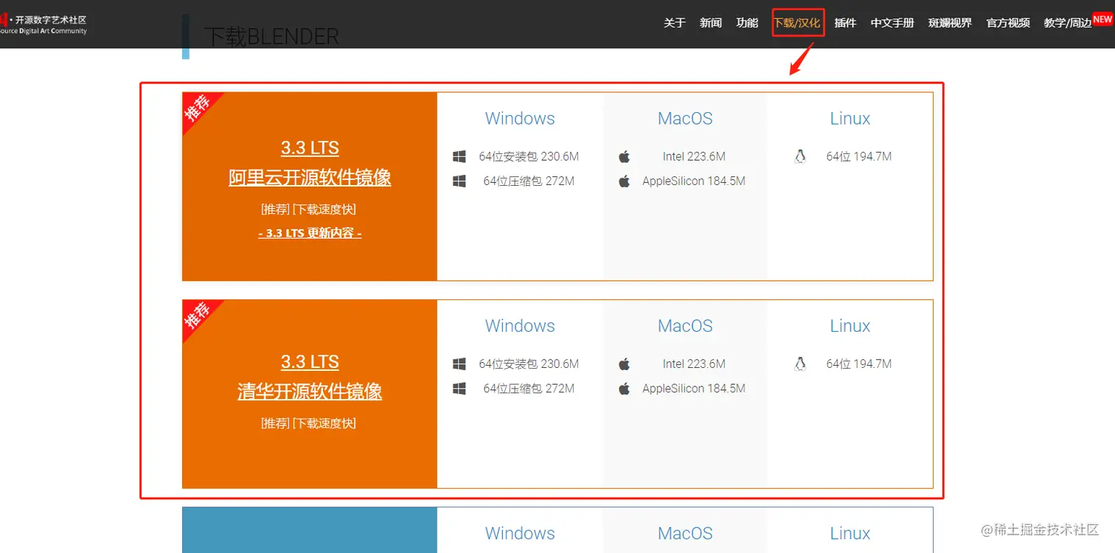Screen dimensions: 1115x553
Task: Click Linux heading in Tsinghua card
Action: [850, 326]
